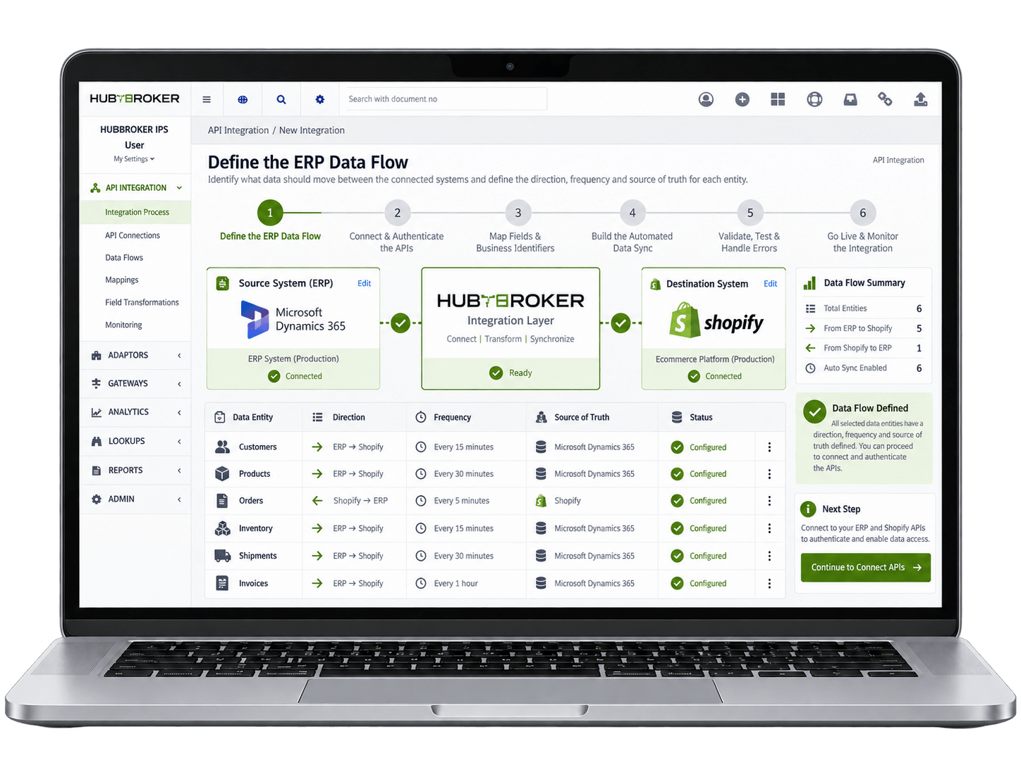
Task: Click Every 1 hour frequency for Invoices
Action: tap(456, 583)
